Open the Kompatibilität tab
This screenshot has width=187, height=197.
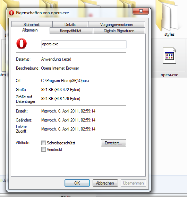pyautogui.click(x=71, y=31)
